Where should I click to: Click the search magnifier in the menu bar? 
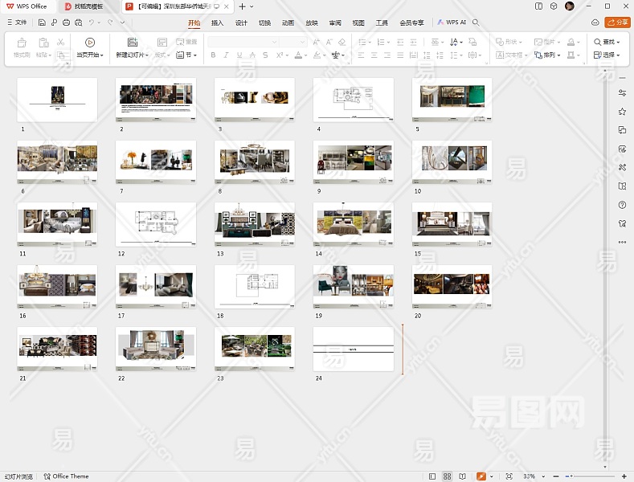(x=476, y=22)
